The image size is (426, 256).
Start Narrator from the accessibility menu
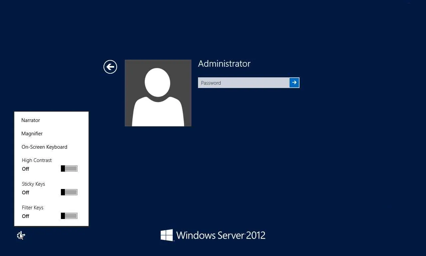point(31,120)
